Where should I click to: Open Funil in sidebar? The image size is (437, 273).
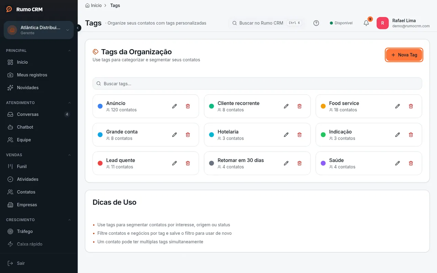point(39,167)
